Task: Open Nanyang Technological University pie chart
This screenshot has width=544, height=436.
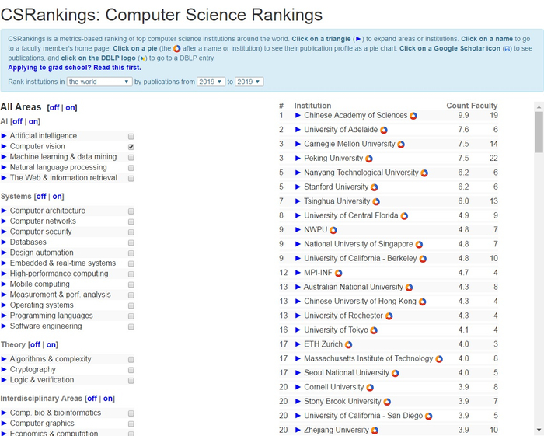Action: [x=424, y=173]
